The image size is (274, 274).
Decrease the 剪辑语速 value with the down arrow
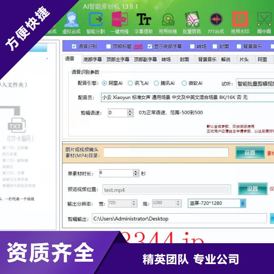(x=130, y=115)
